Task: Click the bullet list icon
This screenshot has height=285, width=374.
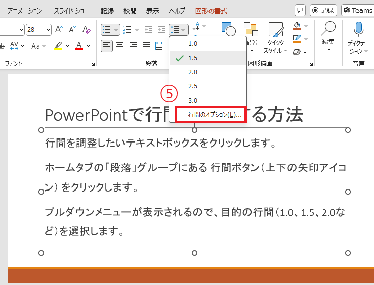Action: 107,30
